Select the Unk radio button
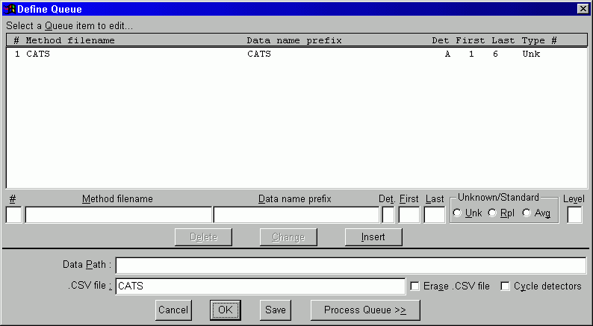Viewport: 593px width, 326px height. click(457, 213)
